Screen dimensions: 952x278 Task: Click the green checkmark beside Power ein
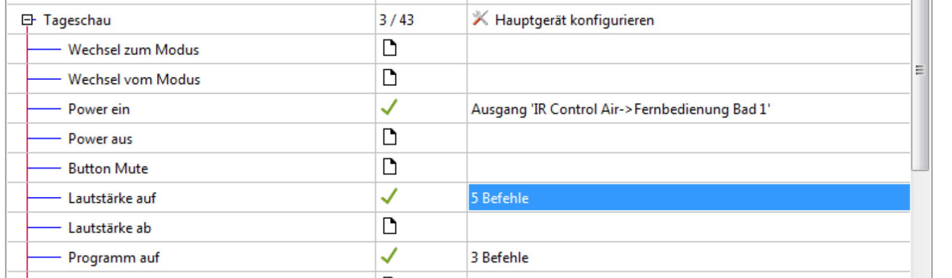389,108
